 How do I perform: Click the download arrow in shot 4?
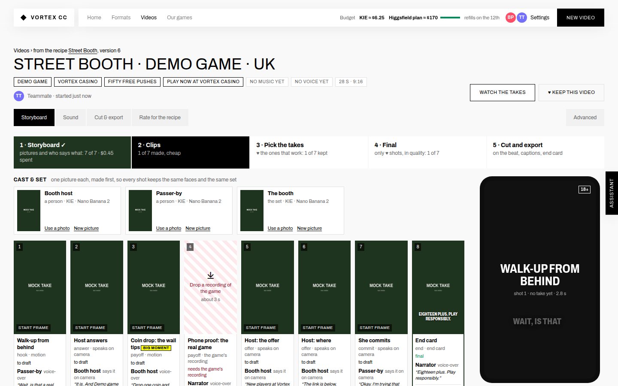[210, 275]
